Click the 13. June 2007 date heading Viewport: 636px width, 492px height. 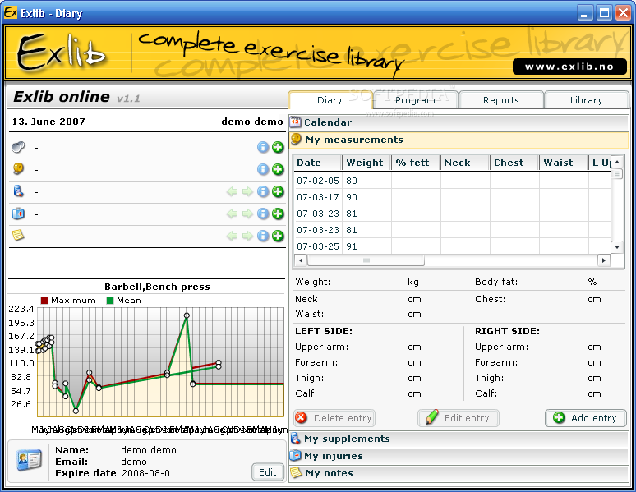pos(48,122)
